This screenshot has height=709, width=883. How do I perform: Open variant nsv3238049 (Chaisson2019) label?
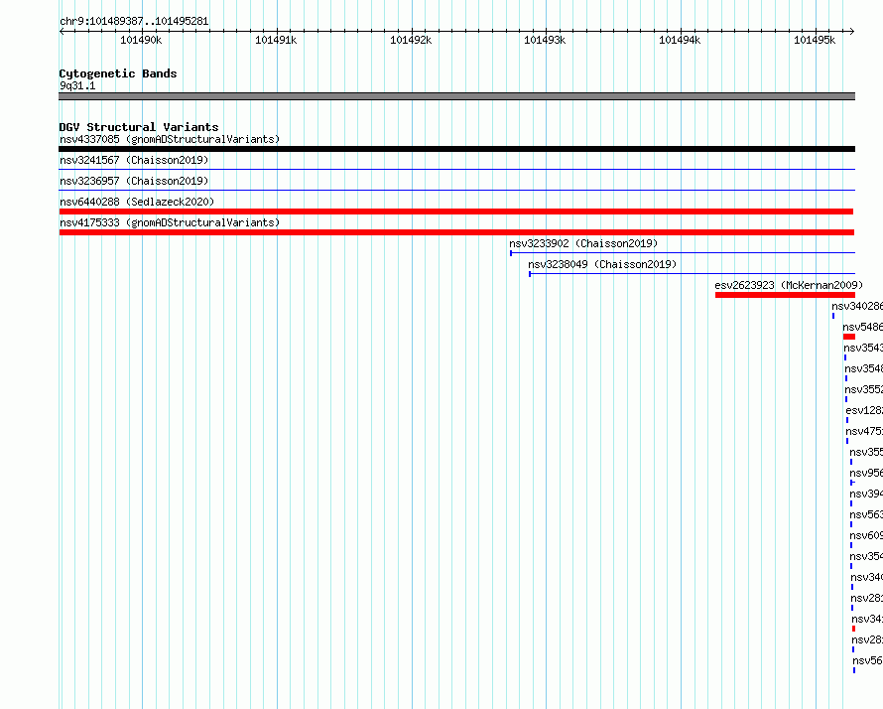click(602, 264)
